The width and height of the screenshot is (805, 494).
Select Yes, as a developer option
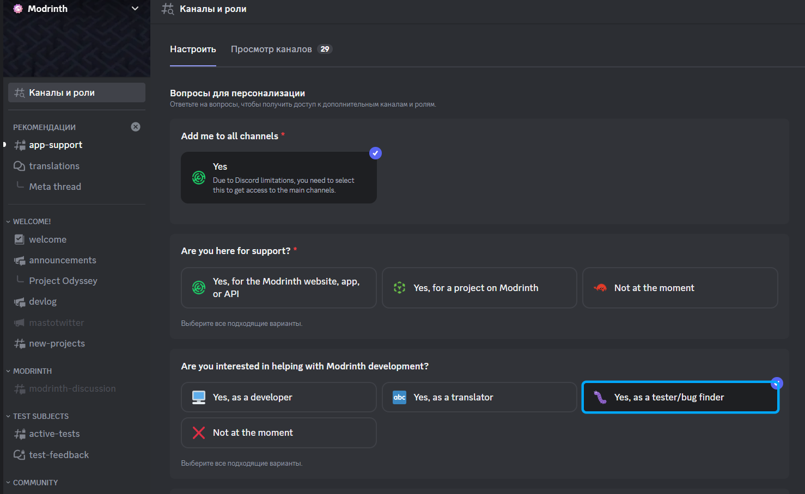[x=279, y=397]
